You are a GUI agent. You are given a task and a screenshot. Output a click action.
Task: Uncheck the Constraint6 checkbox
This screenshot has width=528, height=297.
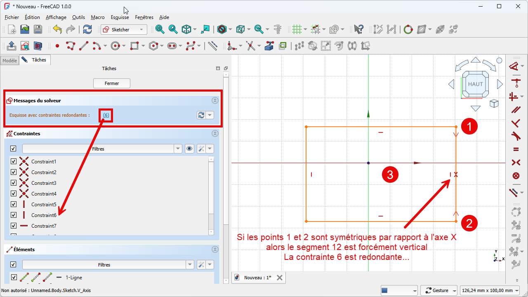[13, 215]
